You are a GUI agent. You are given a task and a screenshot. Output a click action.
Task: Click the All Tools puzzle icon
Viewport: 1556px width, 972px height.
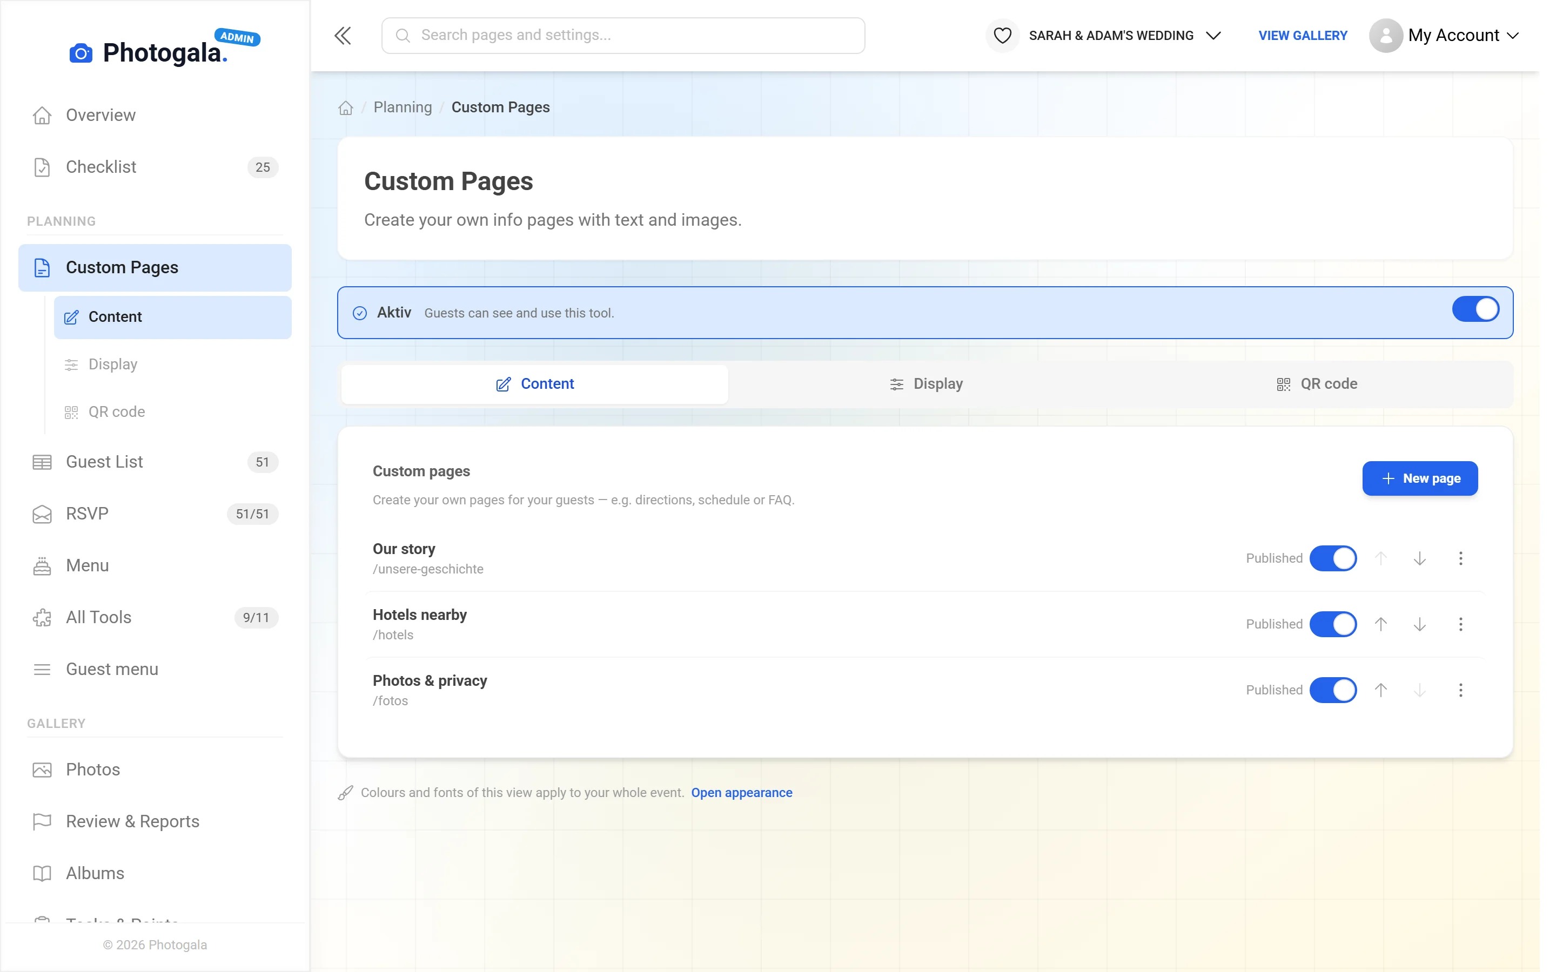pyautogui.click(x=42, y=617)
